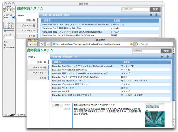
Task: Switch to Preview mode page icon
Action: click(x=13, y=11)
